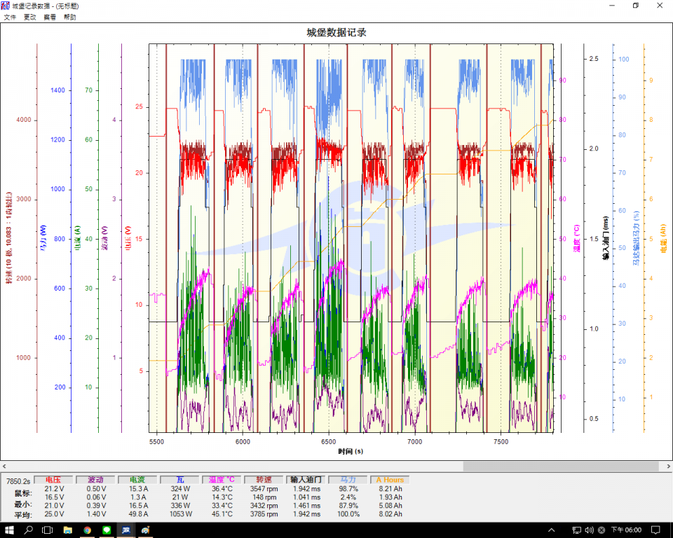Click the 平均: row label

tap(23, 514)
